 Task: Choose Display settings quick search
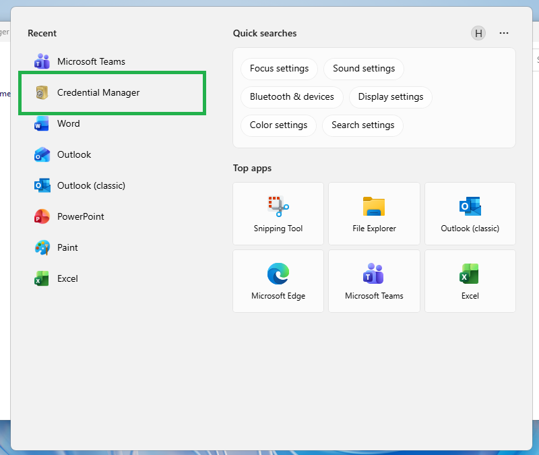(x=391, y=96)
